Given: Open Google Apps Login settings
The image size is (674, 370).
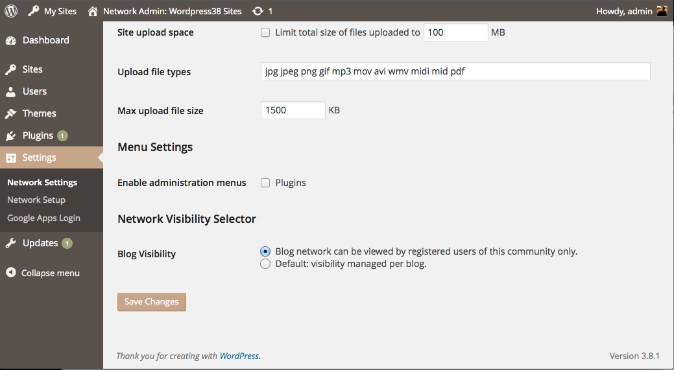Looking at the screenshot, I should pos(43,218).
